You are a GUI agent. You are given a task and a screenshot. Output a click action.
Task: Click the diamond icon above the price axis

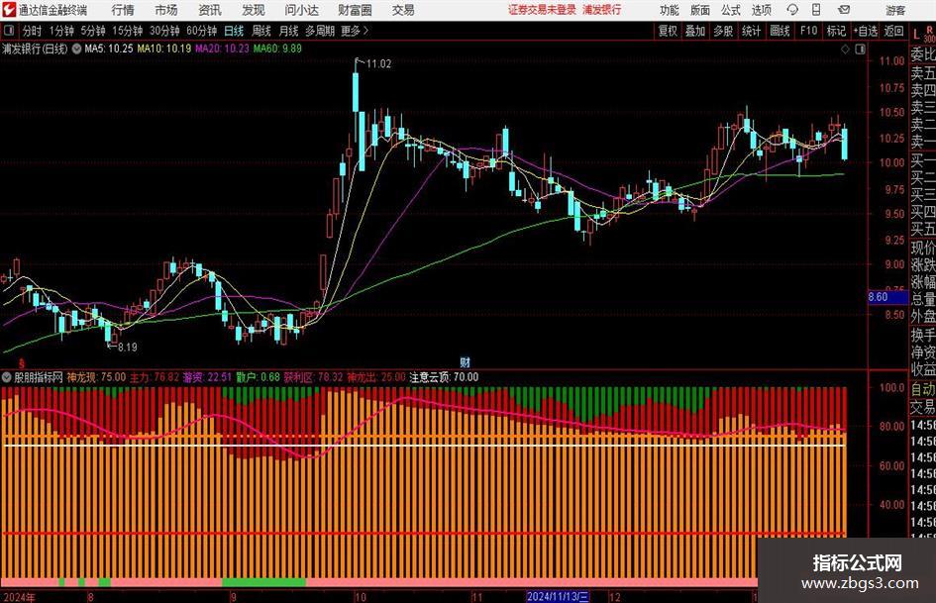pyautogui.click(x=845, y=49)
